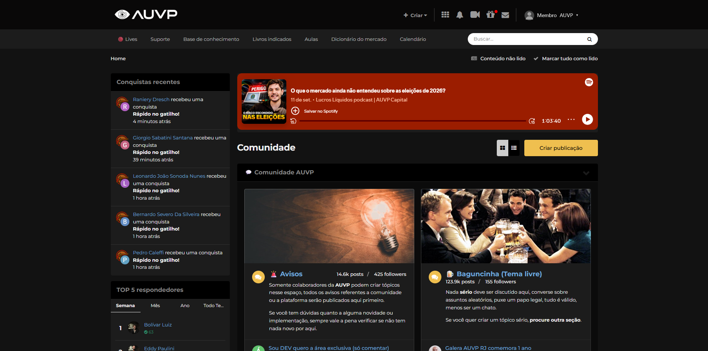Go to Suporte
This screenshot has width=708, height=351.
point(160,39)
